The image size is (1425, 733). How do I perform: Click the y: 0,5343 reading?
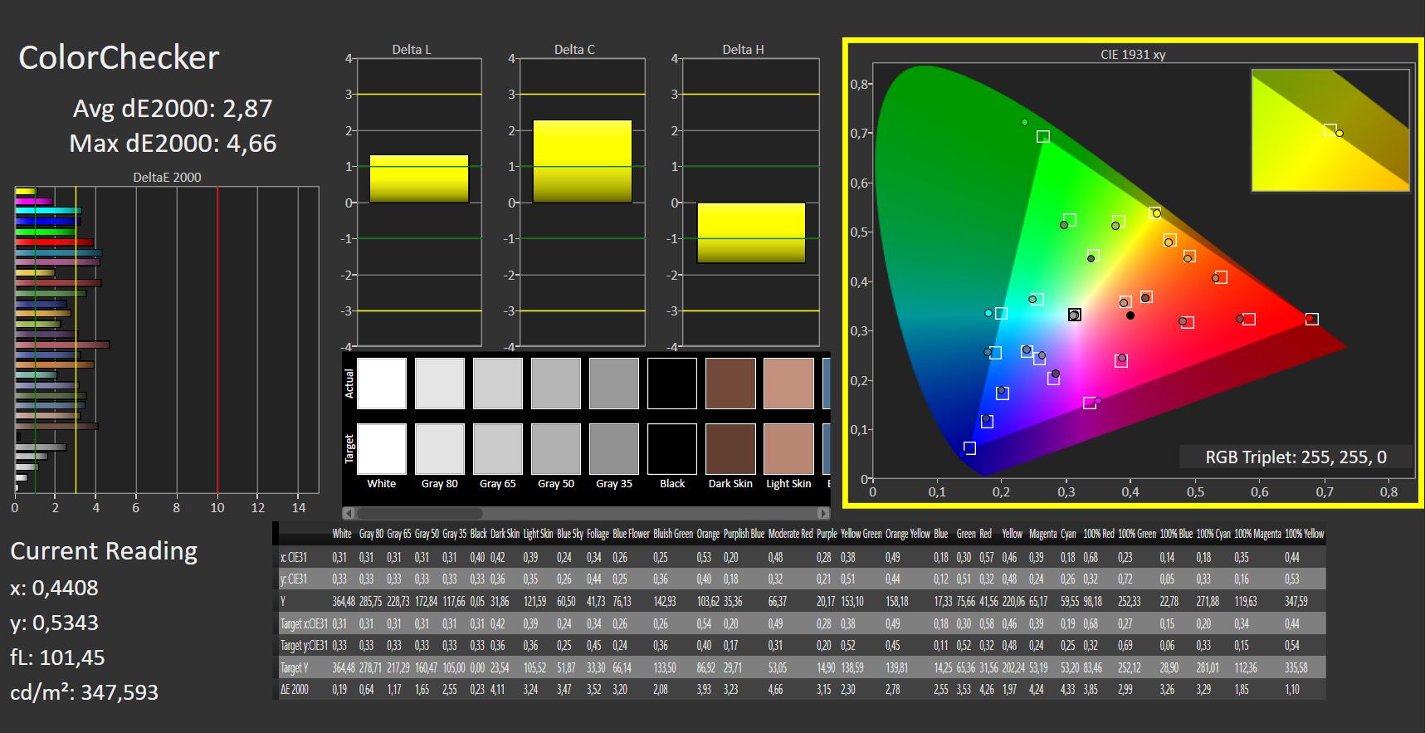(x=54, y=623)
